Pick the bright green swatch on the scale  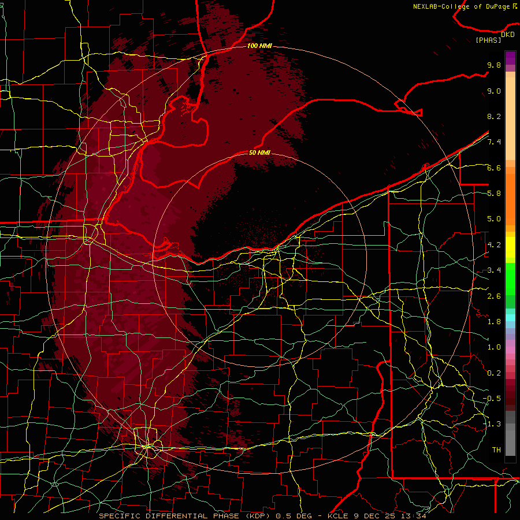pyautogui.click(x=510, y=279)
